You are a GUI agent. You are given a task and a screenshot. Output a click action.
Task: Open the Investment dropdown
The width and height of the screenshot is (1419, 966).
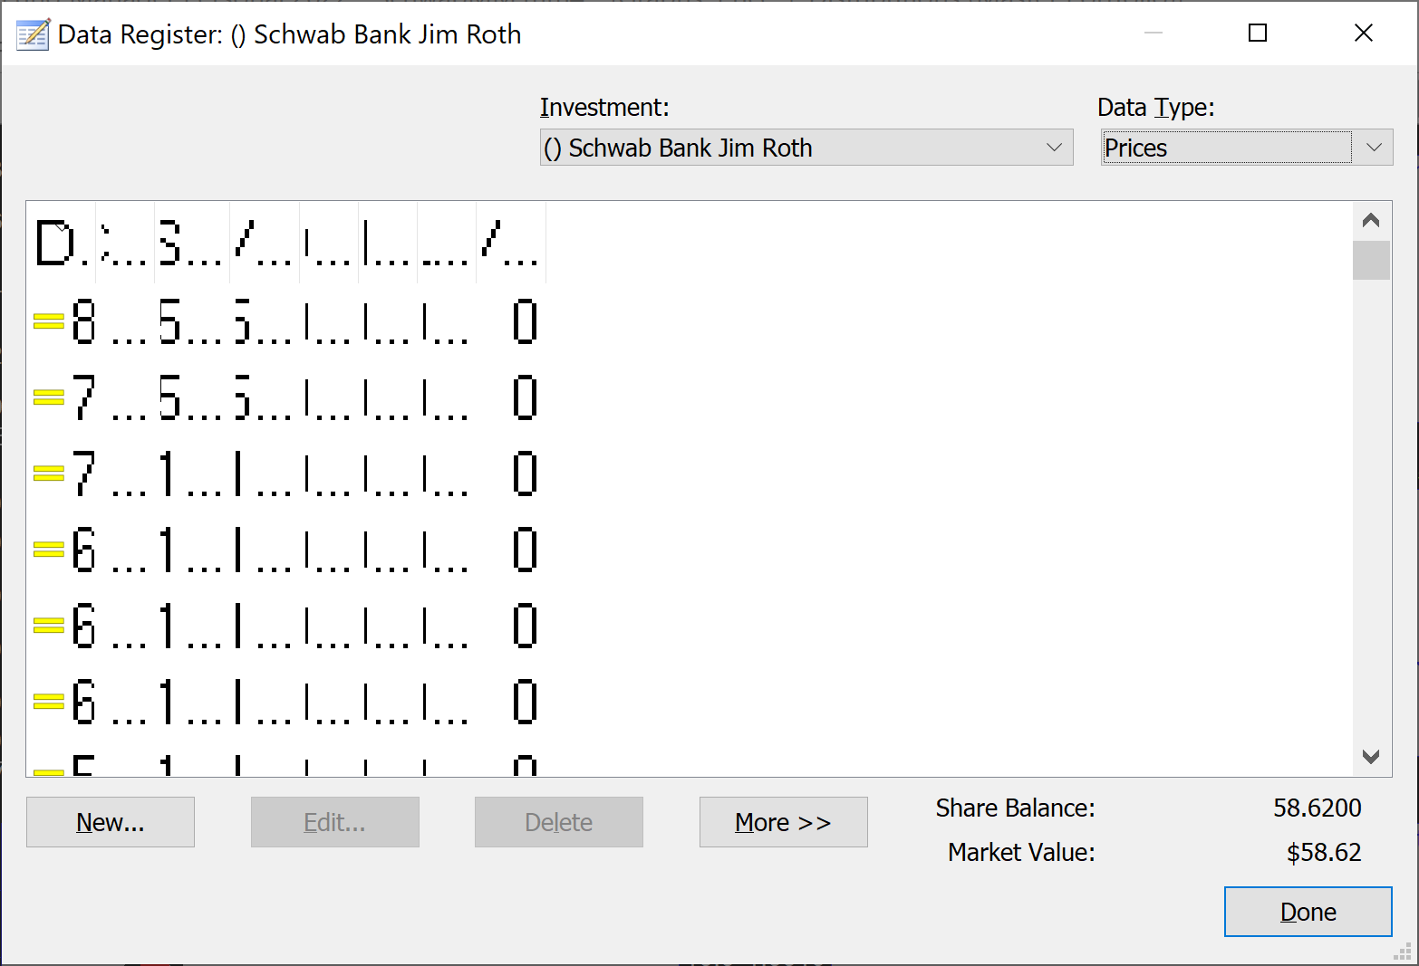tap(806, 148)
